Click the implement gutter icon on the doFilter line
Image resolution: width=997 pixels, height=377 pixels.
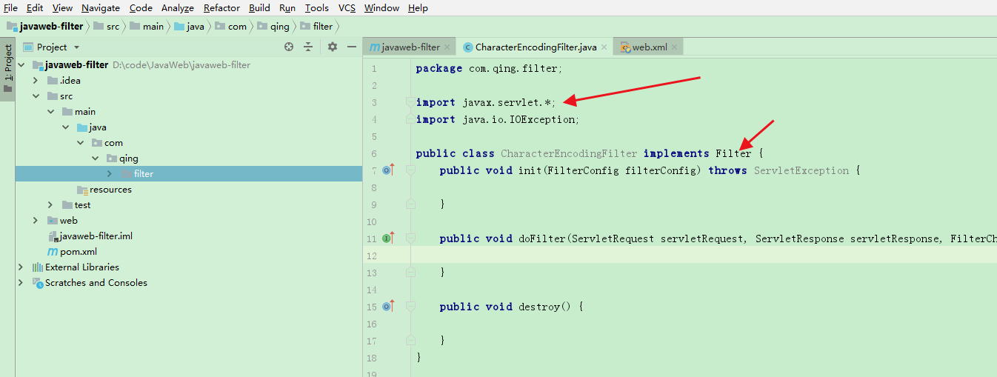387,238
